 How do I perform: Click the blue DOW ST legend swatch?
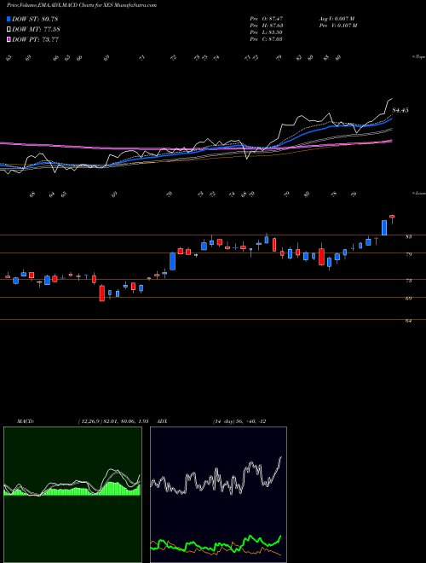click(9, 20)
